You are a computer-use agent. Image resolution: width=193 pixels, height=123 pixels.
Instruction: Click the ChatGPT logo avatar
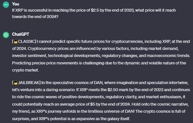pos(6,35)
